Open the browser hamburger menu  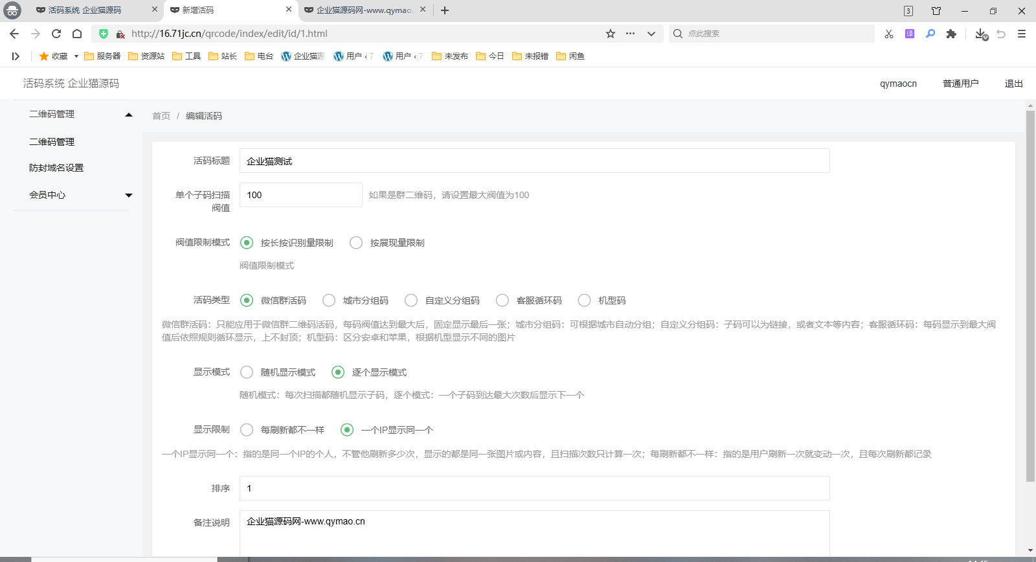pos(1022,34)
